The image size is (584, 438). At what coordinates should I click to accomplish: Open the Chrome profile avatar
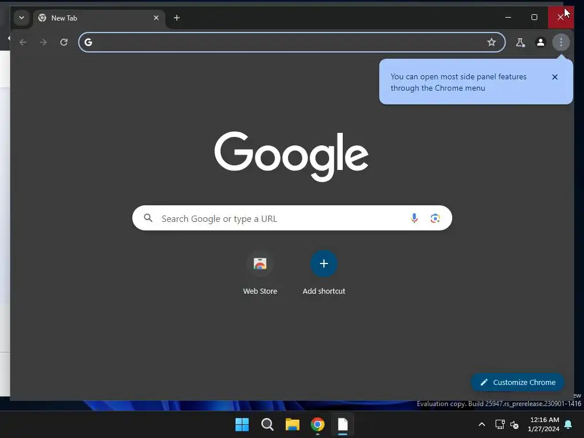tap(541, 42)
